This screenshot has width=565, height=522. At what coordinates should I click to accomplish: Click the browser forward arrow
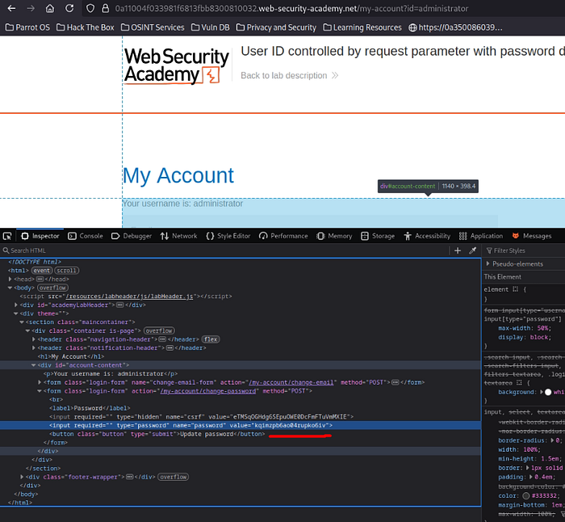click(x=31, y=8)
